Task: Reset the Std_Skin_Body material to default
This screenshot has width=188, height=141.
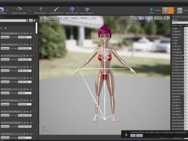Action: 33,56
